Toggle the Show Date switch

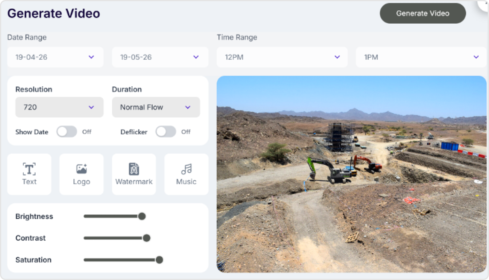[x=67, y=132]
